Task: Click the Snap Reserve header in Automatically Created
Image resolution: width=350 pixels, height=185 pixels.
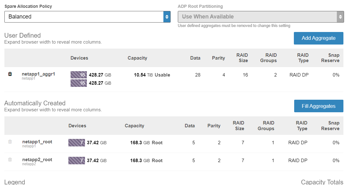Action: tap(330, 126)
